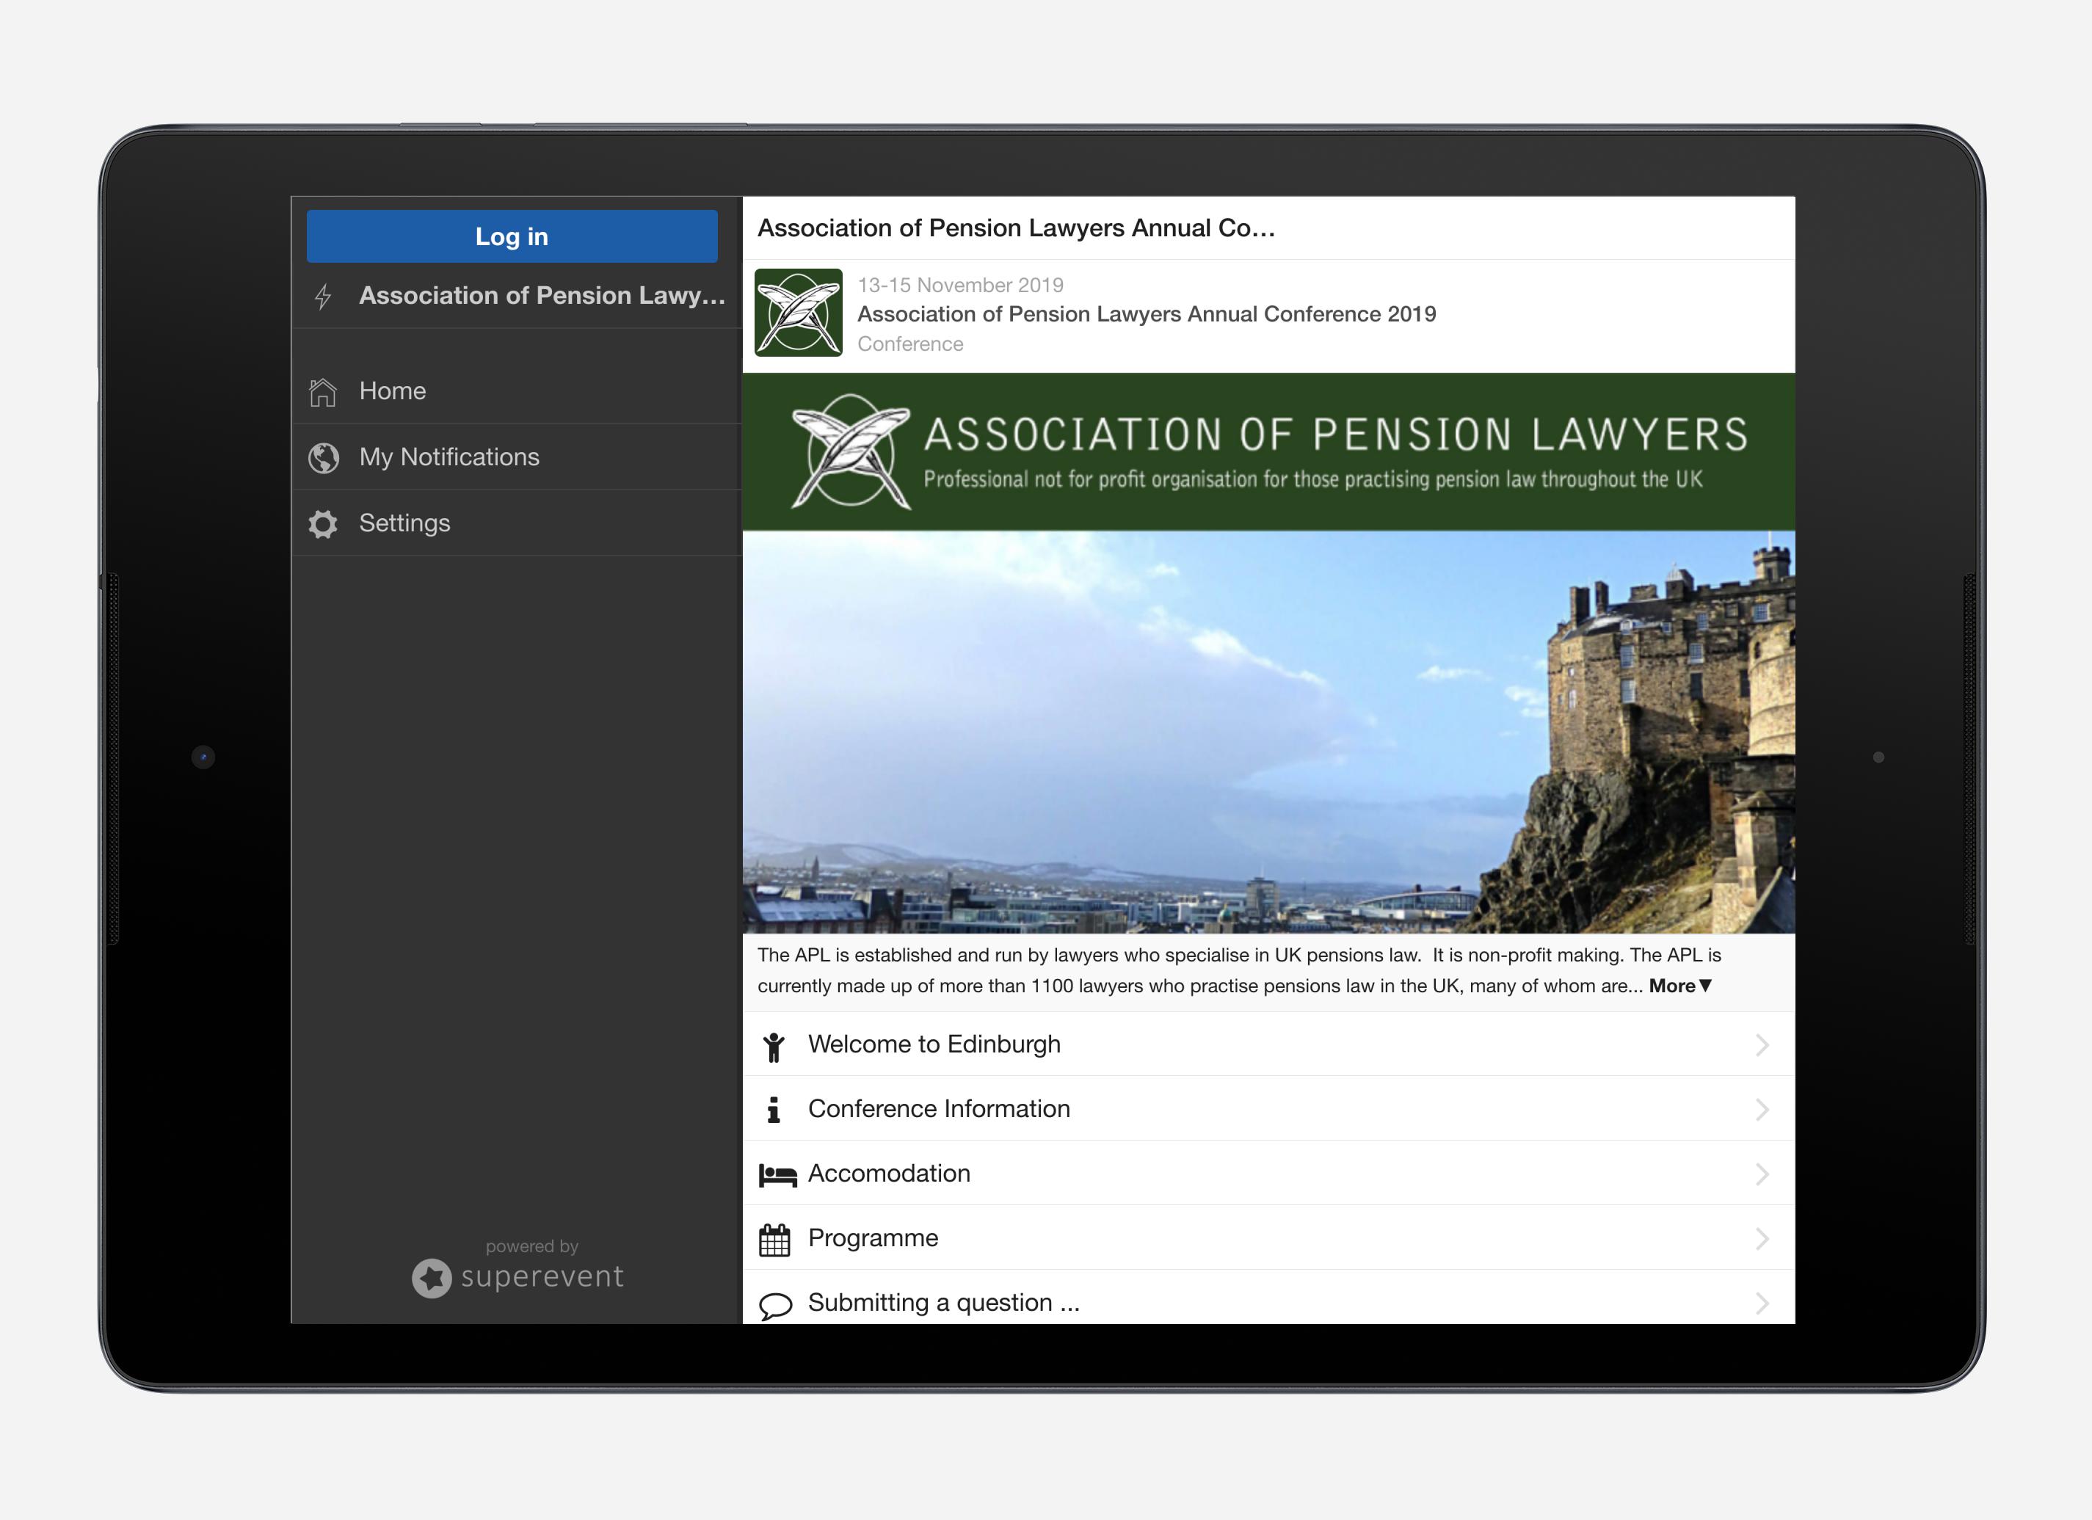This screenshot has height=1520, width=2092.
Task: Open Submitting a question ...
Action: pos(1268,1298)
